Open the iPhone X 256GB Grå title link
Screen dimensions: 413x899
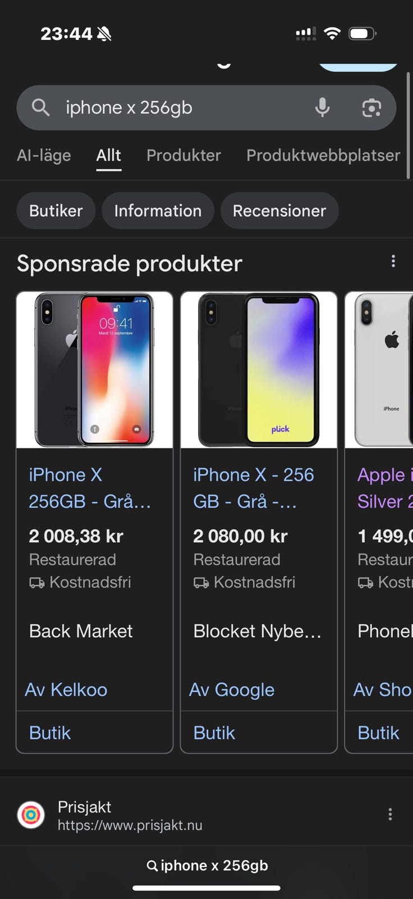tap(90, 488)
